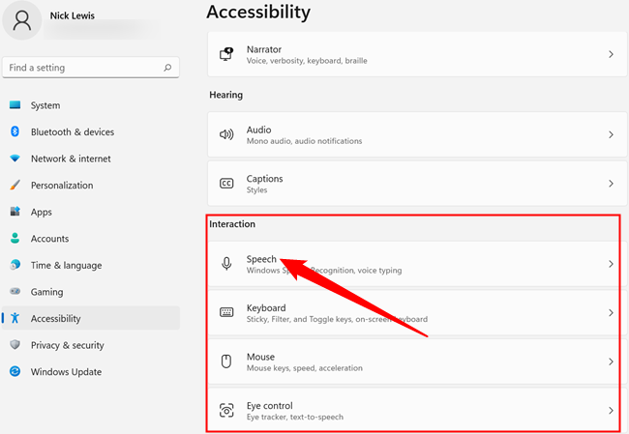Screen dimensions: 629x434
Task: Click the Accounts person icon
Action: pyautogui.click(x=15, y=238)
